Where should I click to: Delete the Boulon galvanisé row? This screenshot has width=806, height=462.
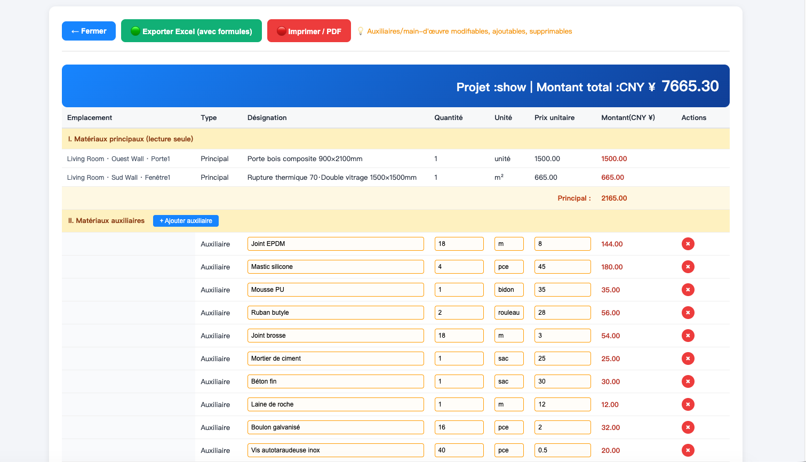[x=688, y=427]
